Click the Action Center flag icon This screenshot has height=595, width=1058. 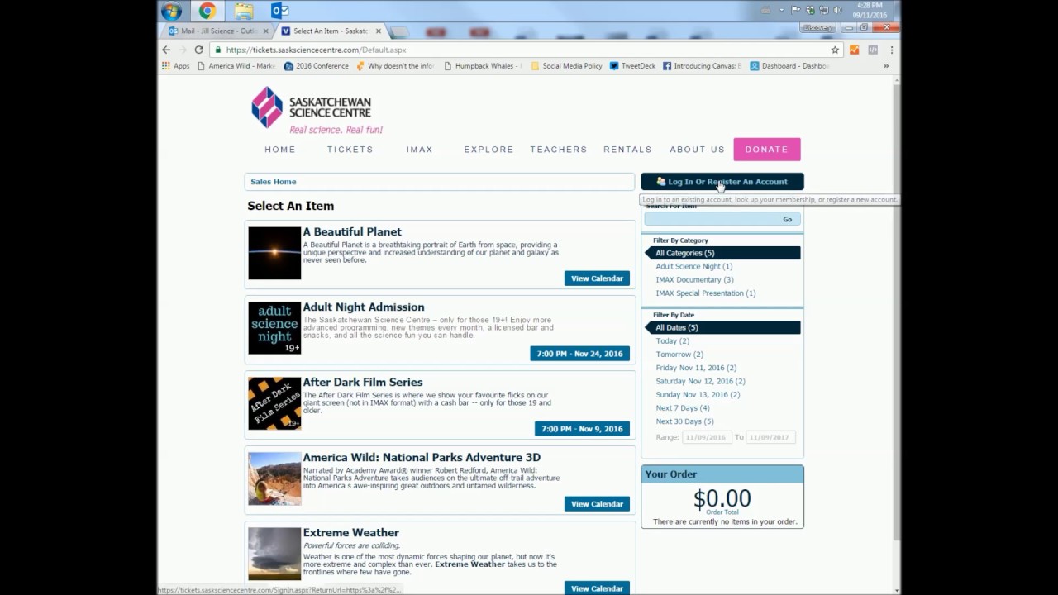[795, 11]
